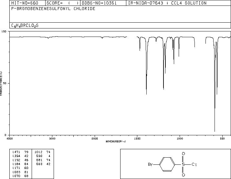
Task: Click the TRANSMITTANCE y-axis title
Action: pyautogui.click(x=1, y=83)
